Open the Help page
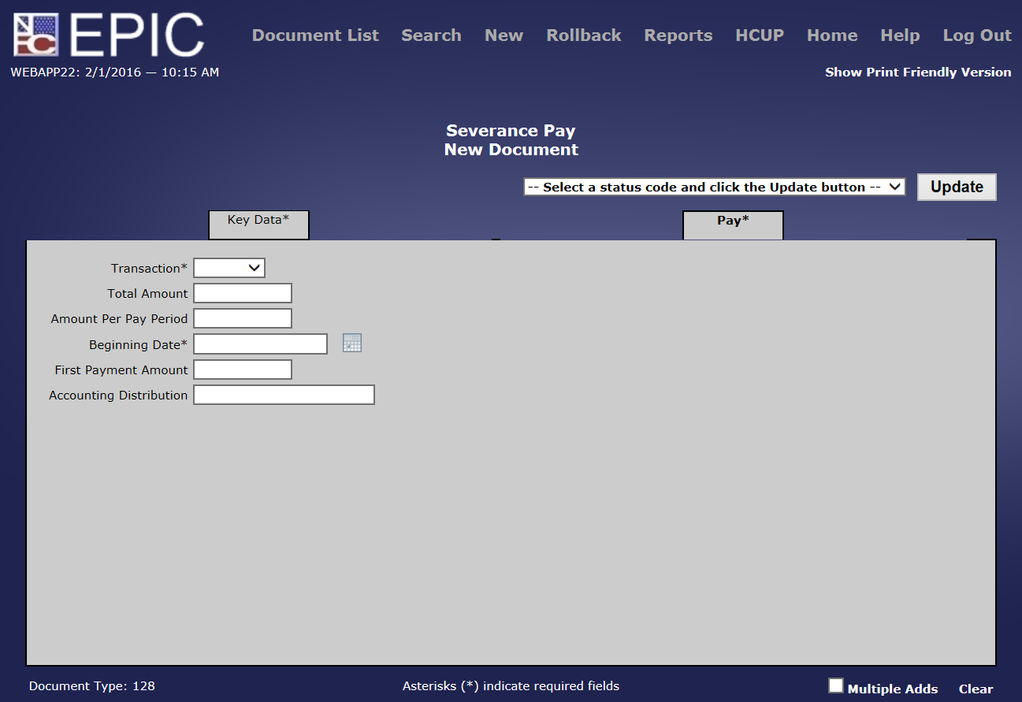This screenshot has height=702, width=1022. [900, 35]
